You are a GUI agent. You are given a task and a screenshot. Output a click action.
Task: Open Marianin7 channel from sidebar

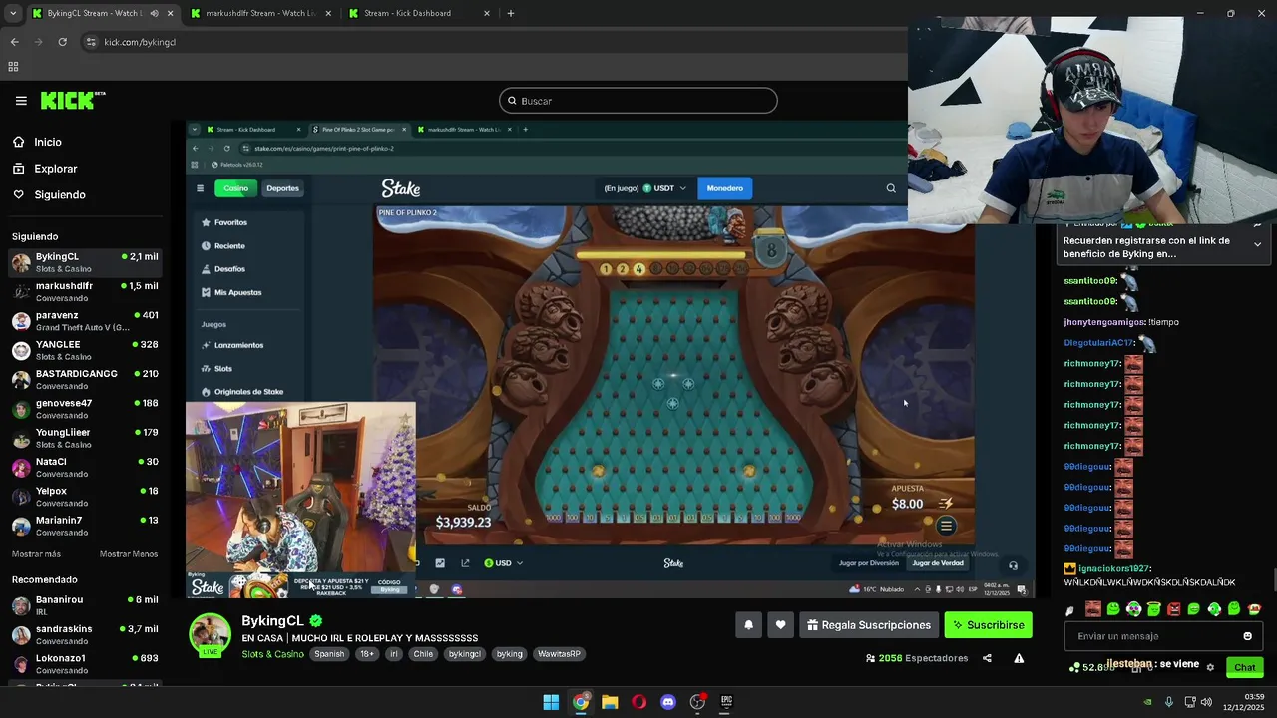[x=85, y=526]
